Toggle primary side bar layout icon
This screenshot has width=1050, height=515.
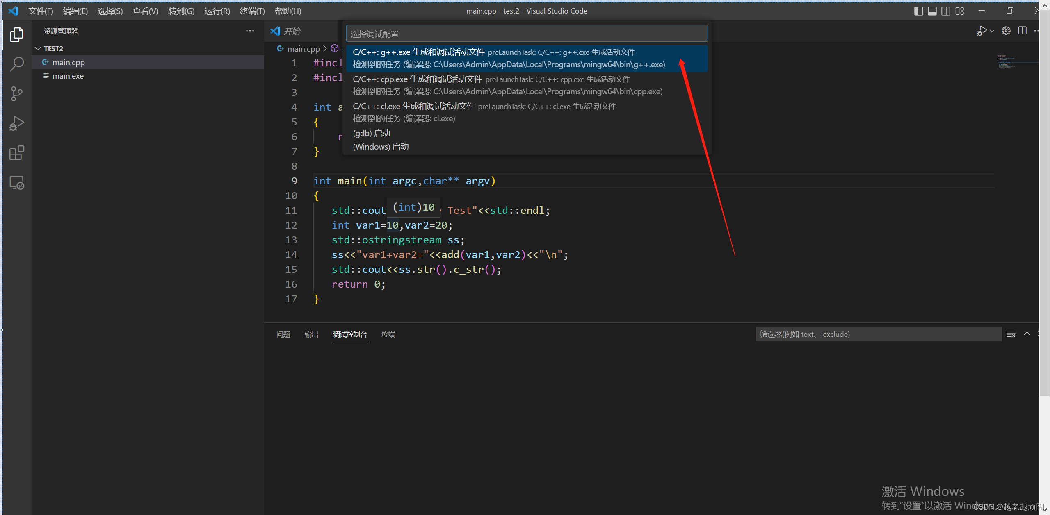(919, 11)
